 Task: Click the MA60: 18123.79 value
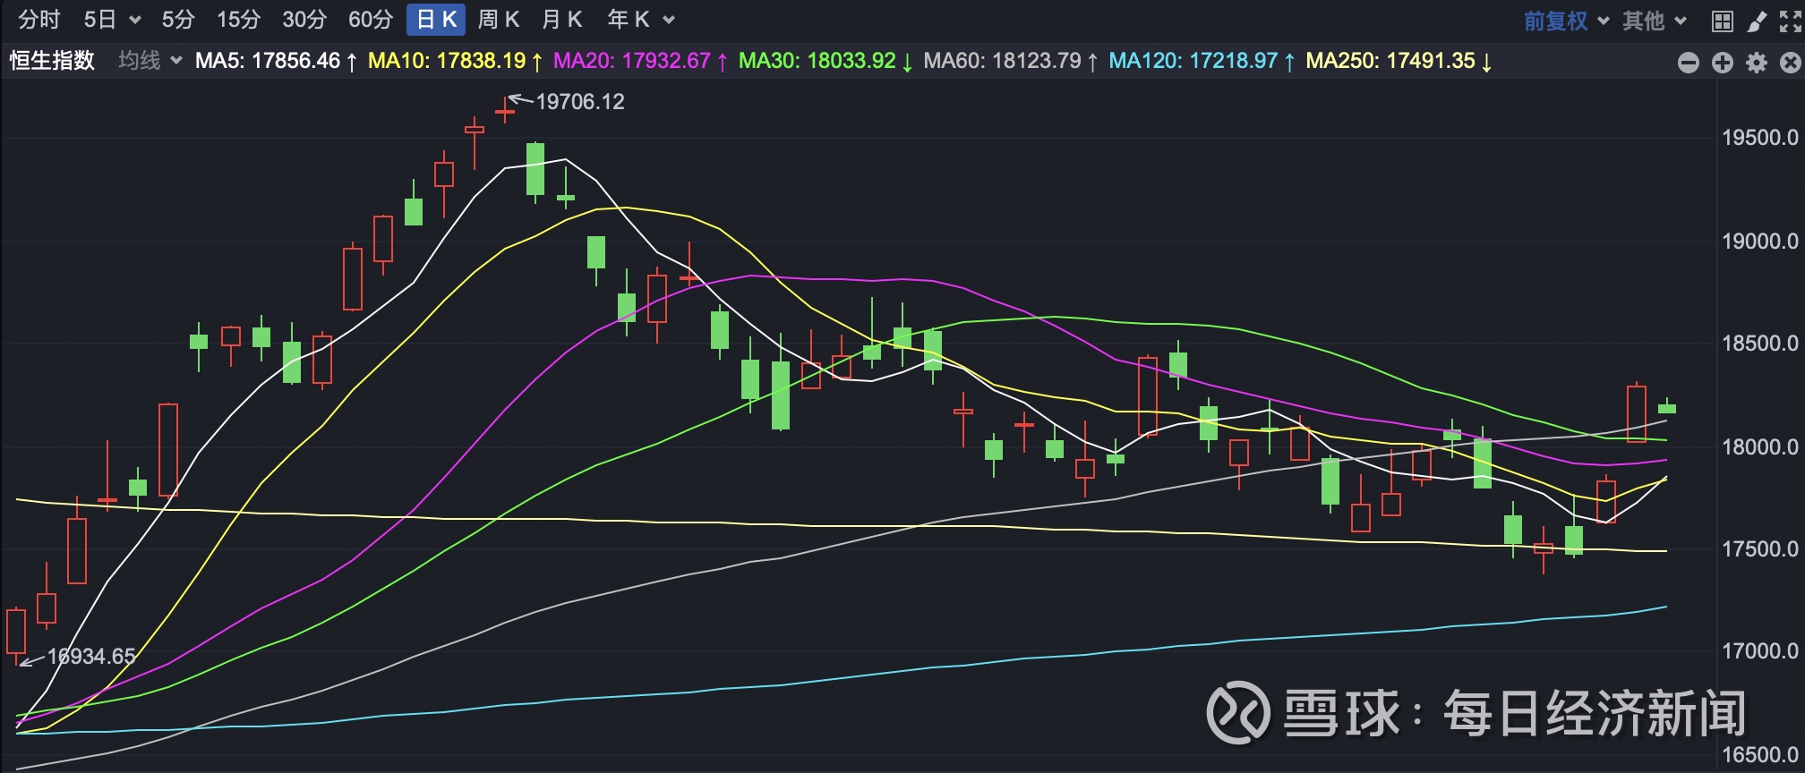1011,61
